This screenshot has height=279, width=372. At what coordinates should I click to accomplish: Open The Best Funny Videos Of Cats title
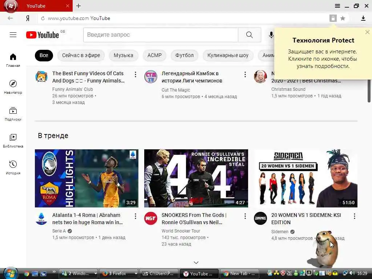click(88, 77)
